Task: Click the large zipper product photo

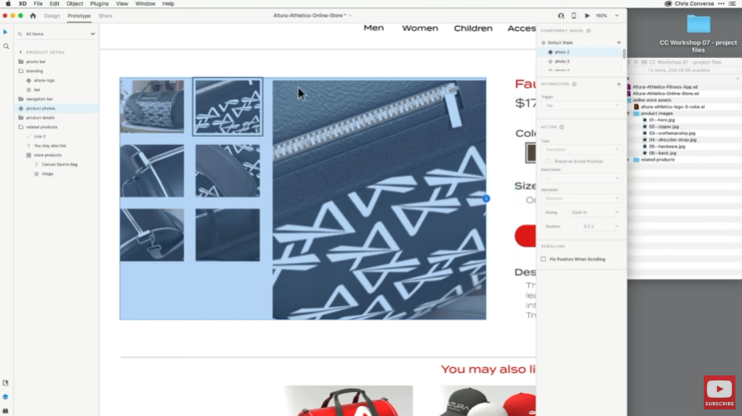Action: (x=379, y=199)
